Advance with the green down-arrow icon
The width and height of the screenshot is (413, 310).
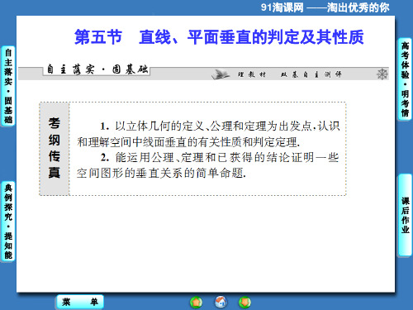244,303
